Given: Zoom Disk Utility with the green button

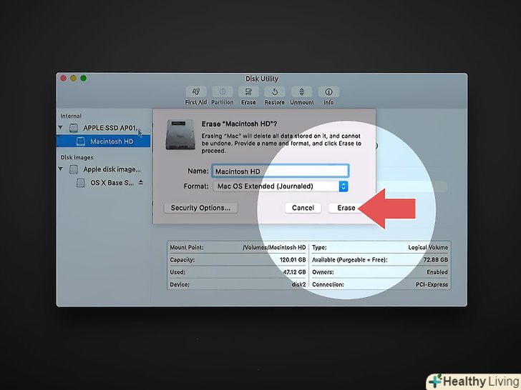Looking at the screenshot, I should click(84, 79).
